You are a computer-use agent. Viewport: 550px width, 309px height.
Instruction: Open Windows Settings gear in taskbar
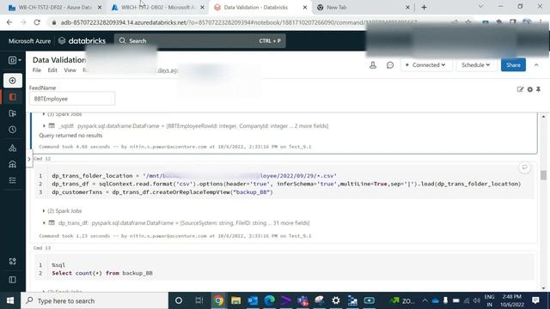pos(336,300)
